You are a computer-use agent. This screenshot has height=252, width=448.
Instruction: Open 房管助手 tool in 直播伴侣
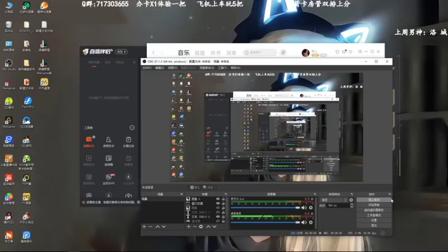(109, 142)
